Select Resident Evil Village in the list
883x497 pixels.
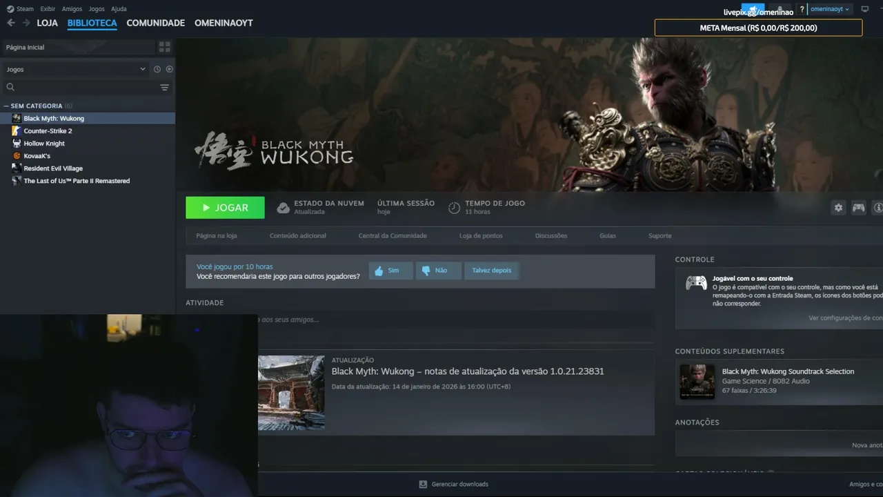[x=53, y=168]
